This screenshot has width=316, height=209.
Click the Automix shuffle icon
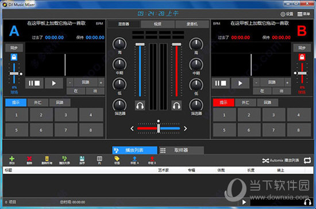point(265,161)
